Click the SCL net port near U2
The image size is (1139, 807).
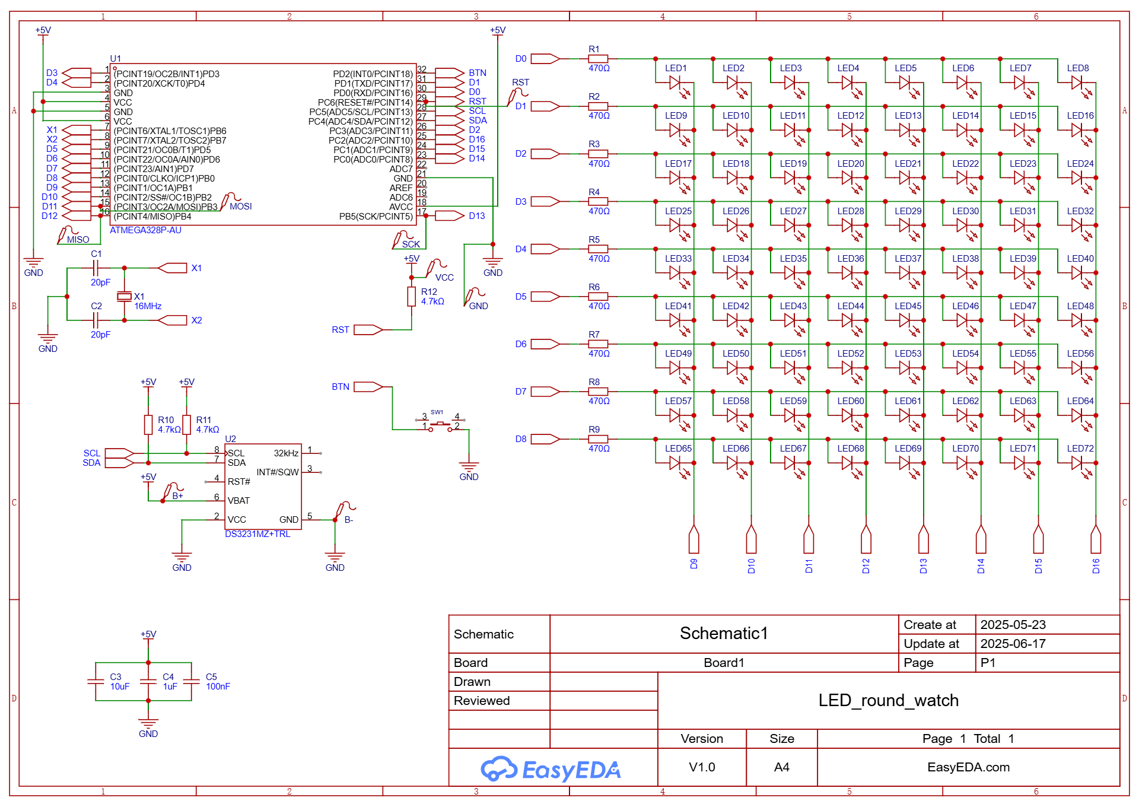click(x=120, y=453)
